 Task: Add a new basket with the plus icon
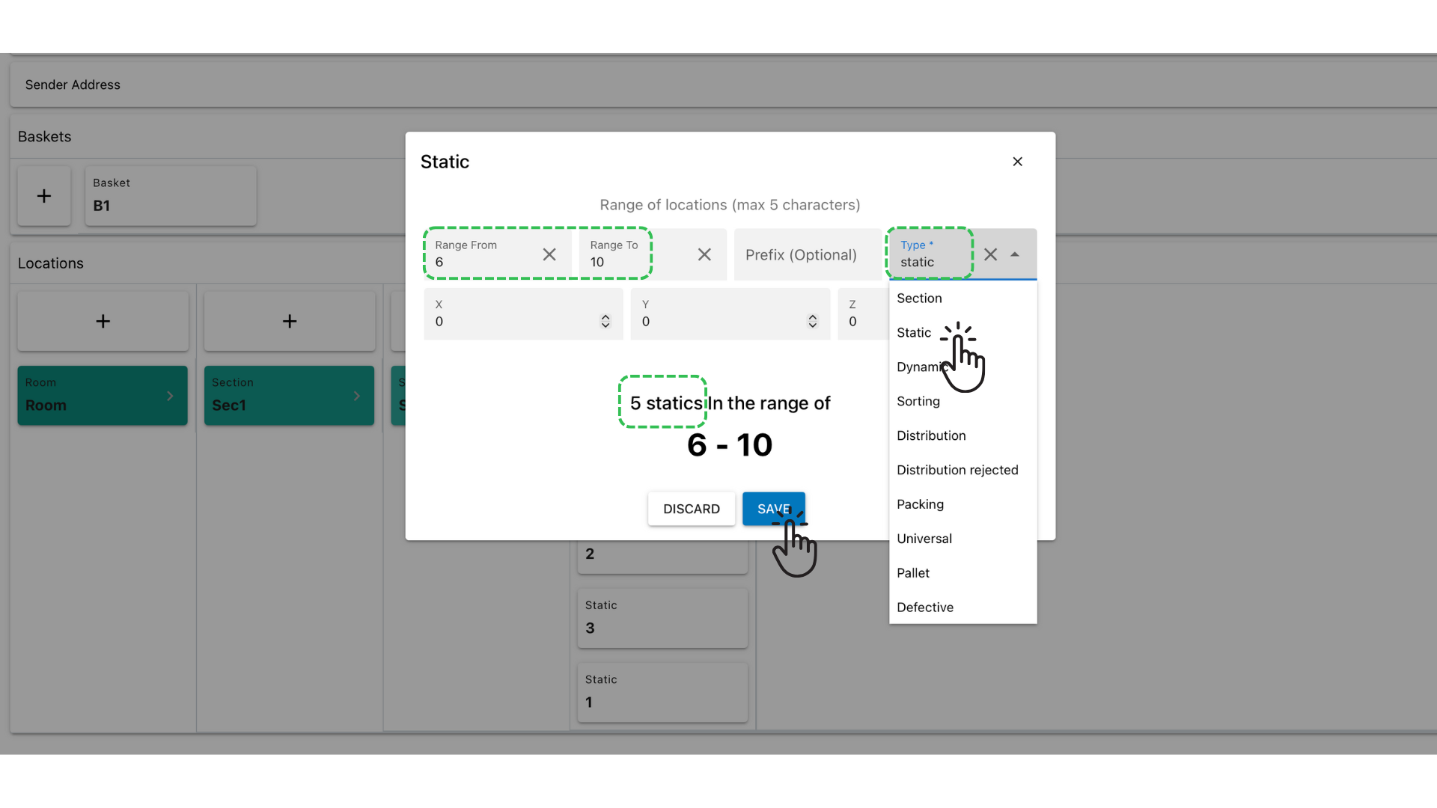[43, 196]
